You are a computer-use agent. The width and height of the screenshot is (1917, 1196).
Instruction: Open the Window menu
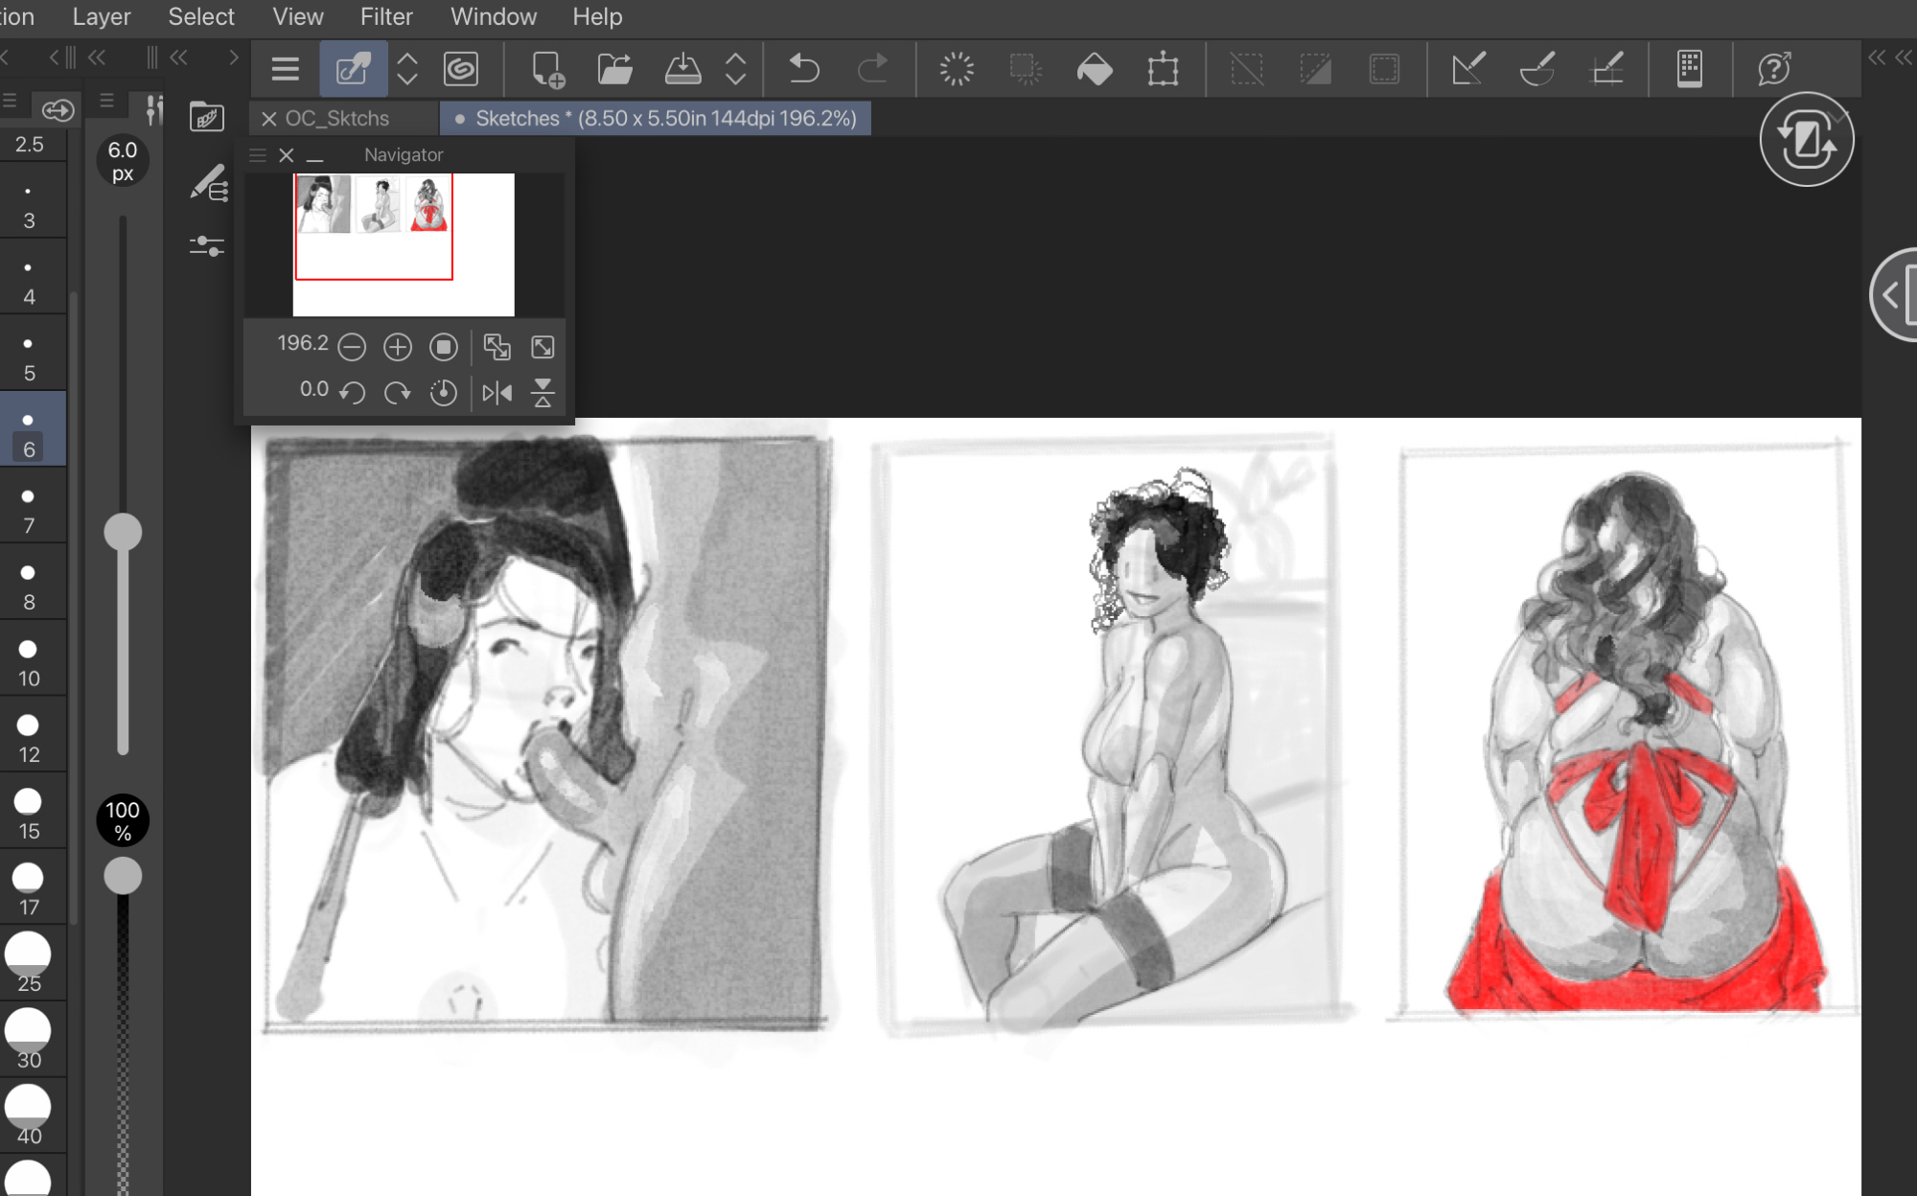click(x=493, y=17)
